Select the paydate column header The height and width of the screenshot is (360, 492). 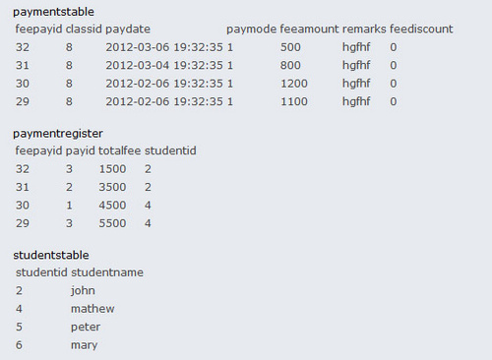pyautogui.click(x=128, y=29)
